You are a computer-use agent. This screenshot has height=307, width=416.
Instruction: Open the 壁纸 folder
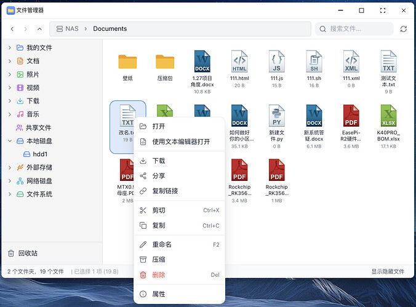(x=127, y=62)
